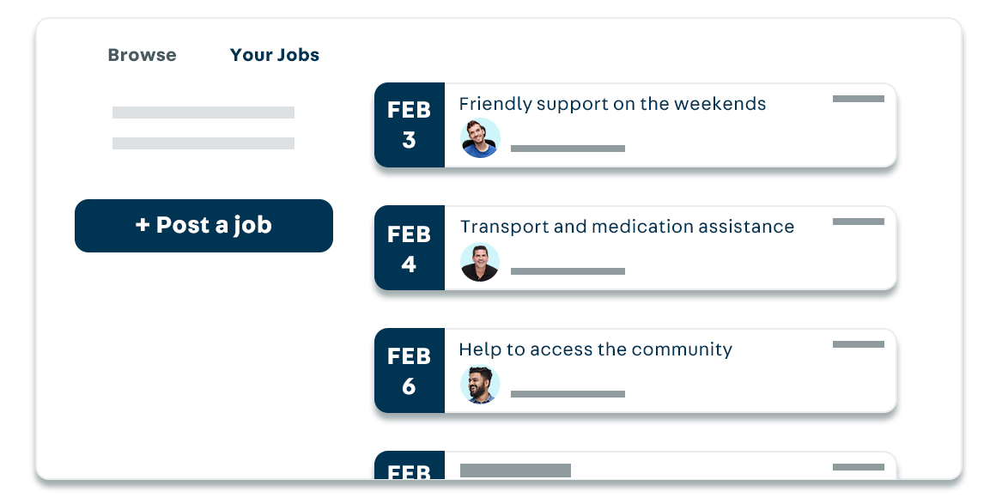996x498 pixels.
Task: Open the options bar on the Feb 3 card
Action: tap(858, 98)
